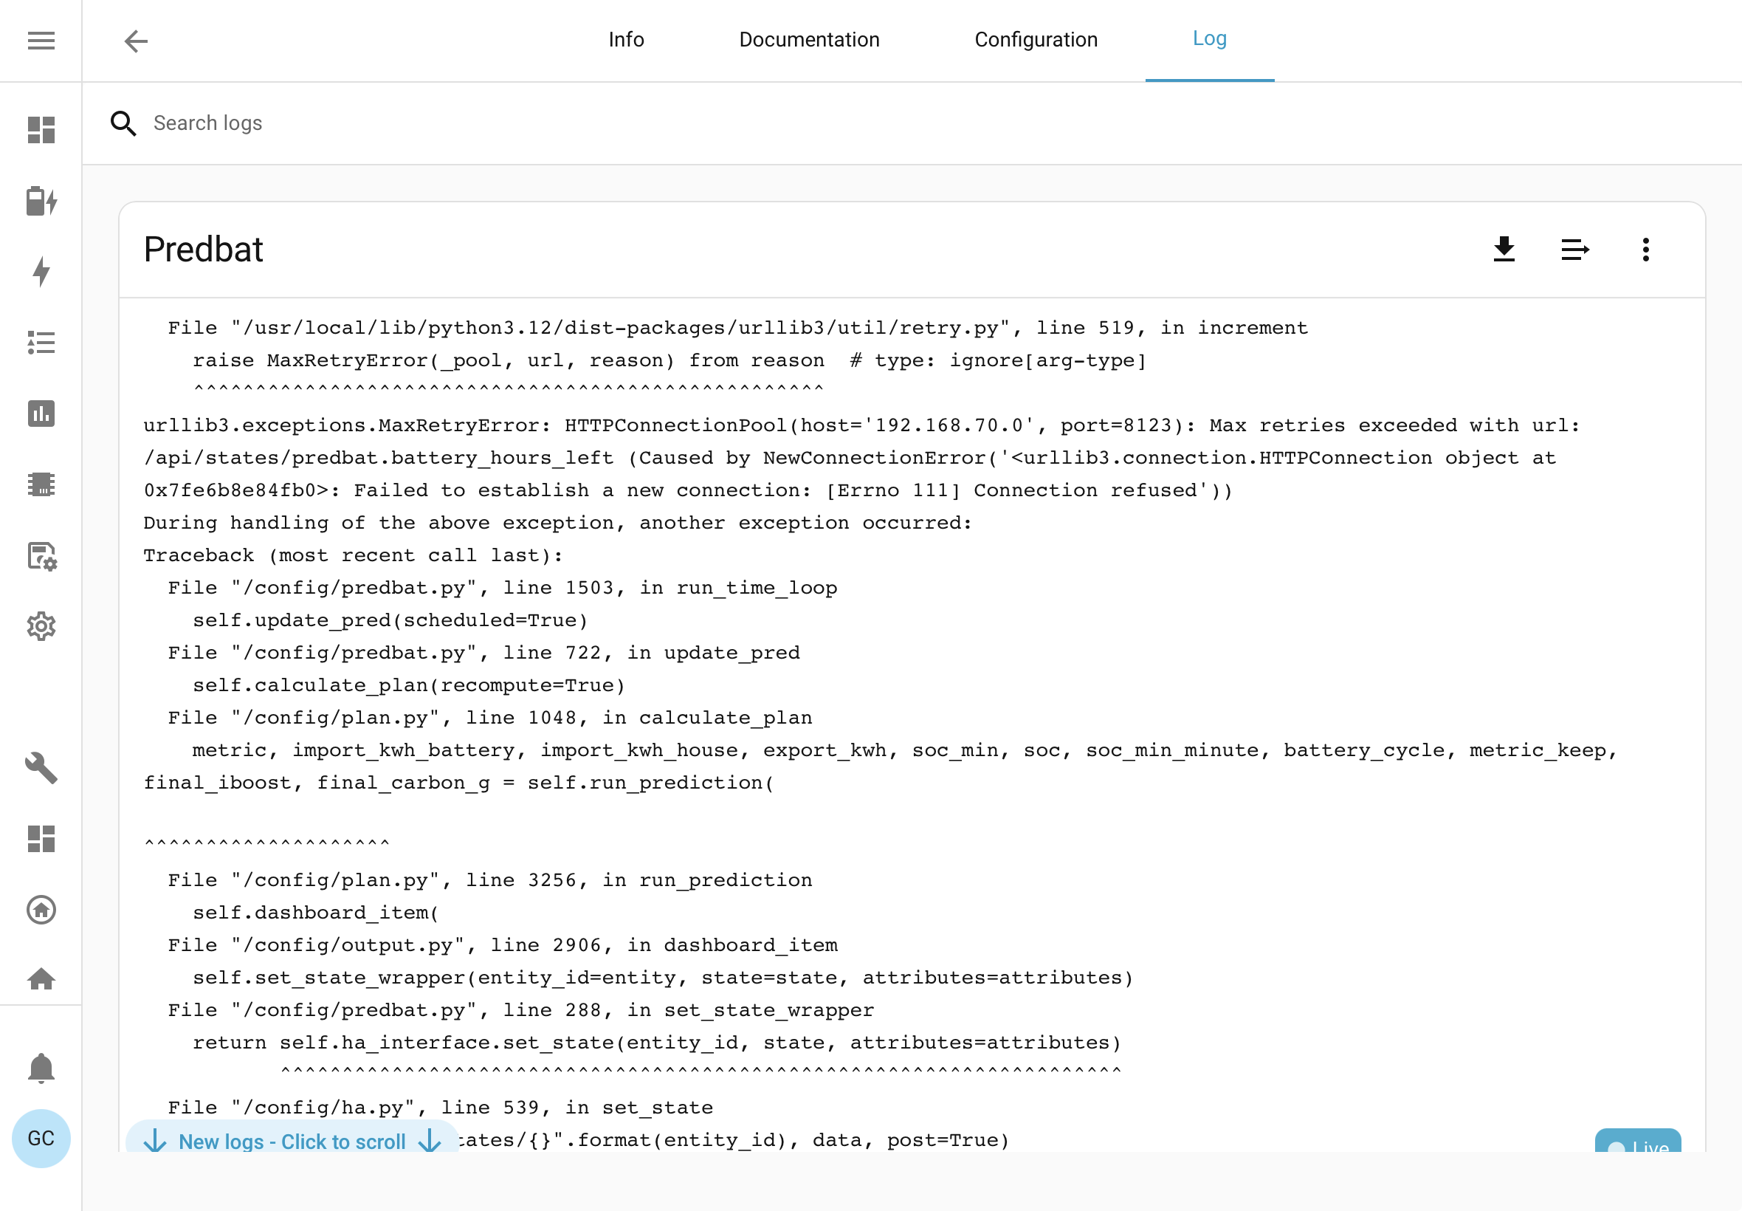
Task: Open the to-do list sidebar item
Action: 41,342
